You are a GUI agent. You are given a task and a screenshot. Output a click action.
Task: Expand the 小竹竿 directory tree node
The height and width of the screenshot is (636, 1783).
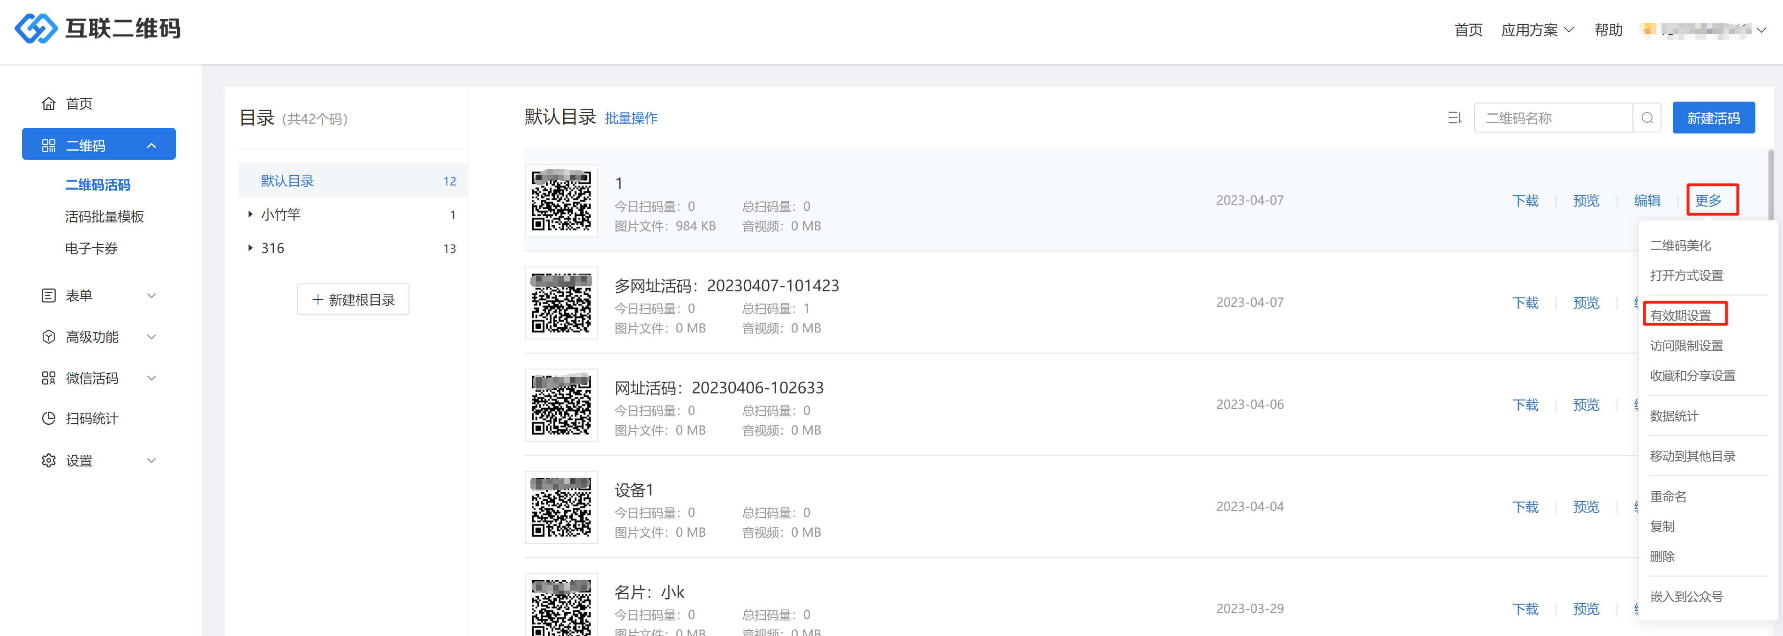[250, 214]
